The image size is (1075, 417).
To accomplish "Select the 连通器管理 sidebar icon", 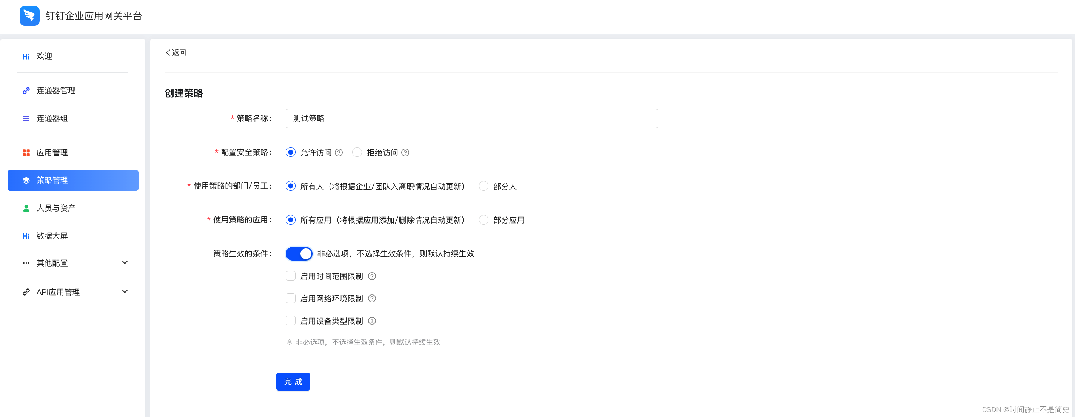I will (x=26, y=90).
